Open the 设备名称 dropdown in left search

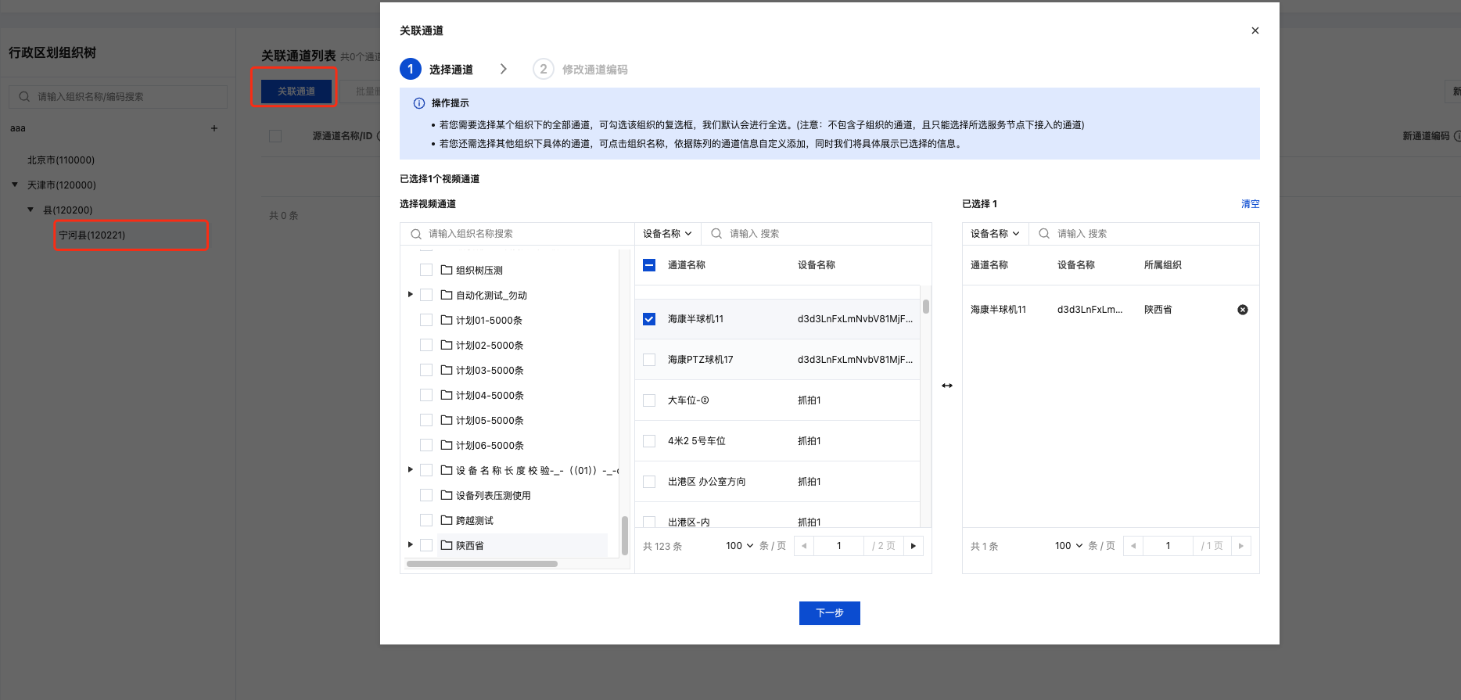[667, 234]
